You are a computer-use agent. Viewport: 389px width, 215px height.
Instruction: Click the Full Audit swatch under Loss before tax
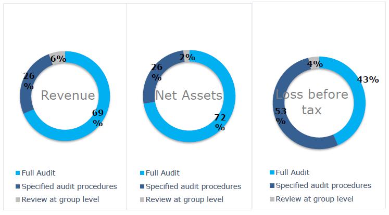point(272,172)
